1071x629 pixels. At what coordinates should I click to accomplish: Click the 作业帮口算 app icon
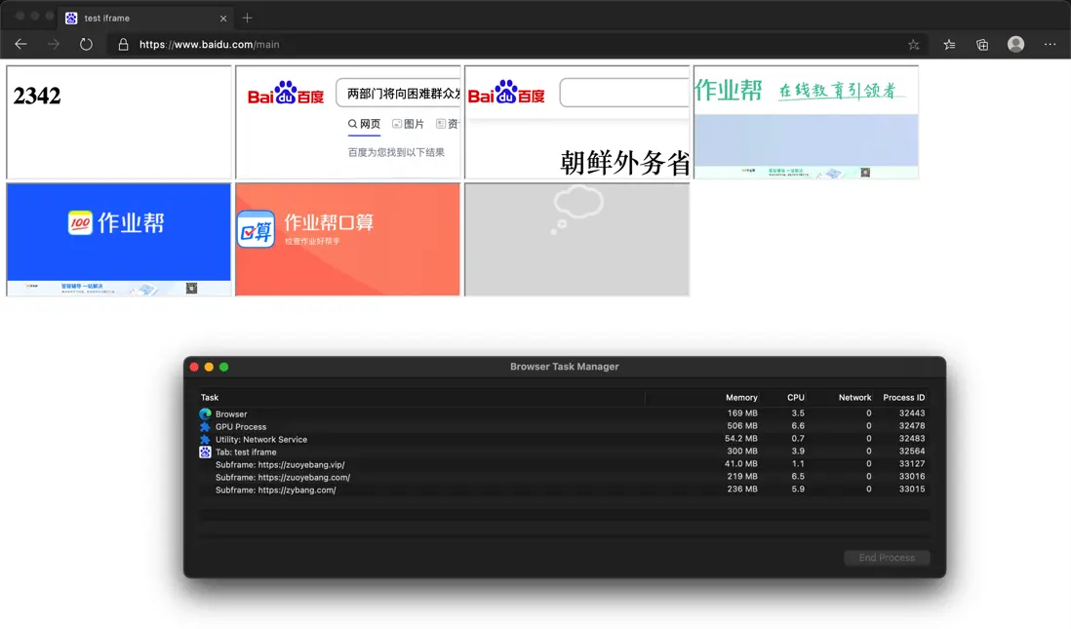coord(256,229)
